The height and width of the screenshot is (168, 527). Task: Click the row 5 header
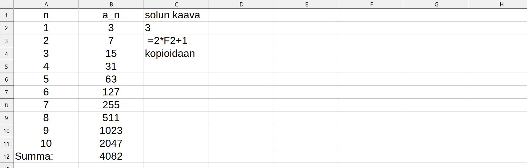coord(6,66)
